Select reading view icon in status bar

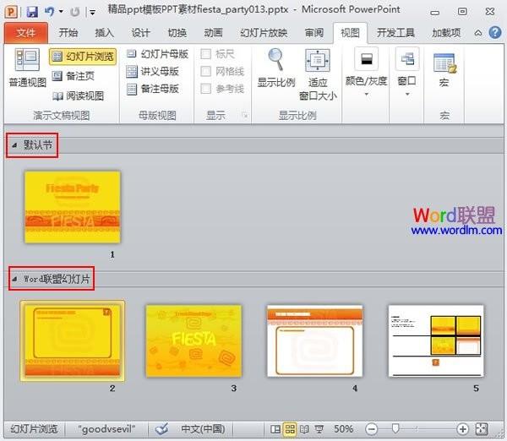304,429
